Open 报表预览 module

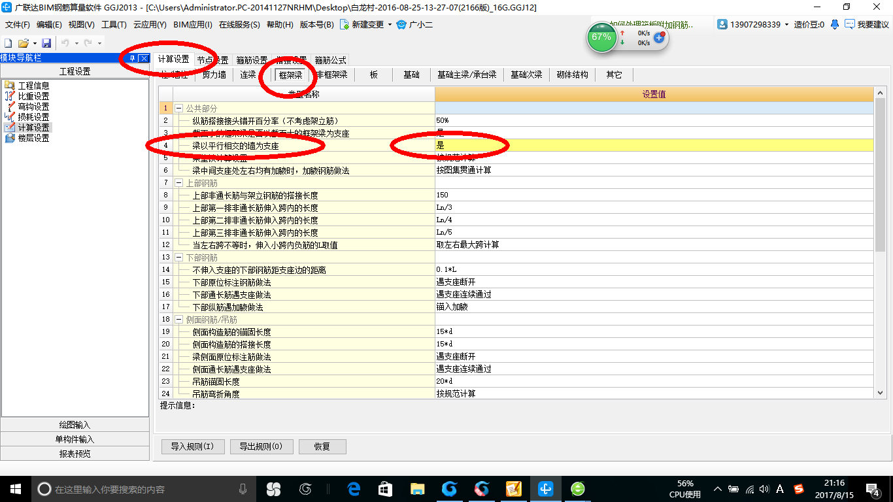pos(75,454)
